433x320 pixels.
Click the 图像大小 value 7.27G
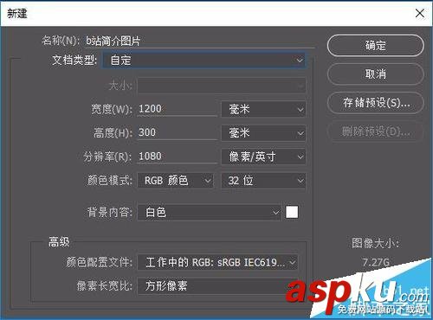(x=376, y=262)
